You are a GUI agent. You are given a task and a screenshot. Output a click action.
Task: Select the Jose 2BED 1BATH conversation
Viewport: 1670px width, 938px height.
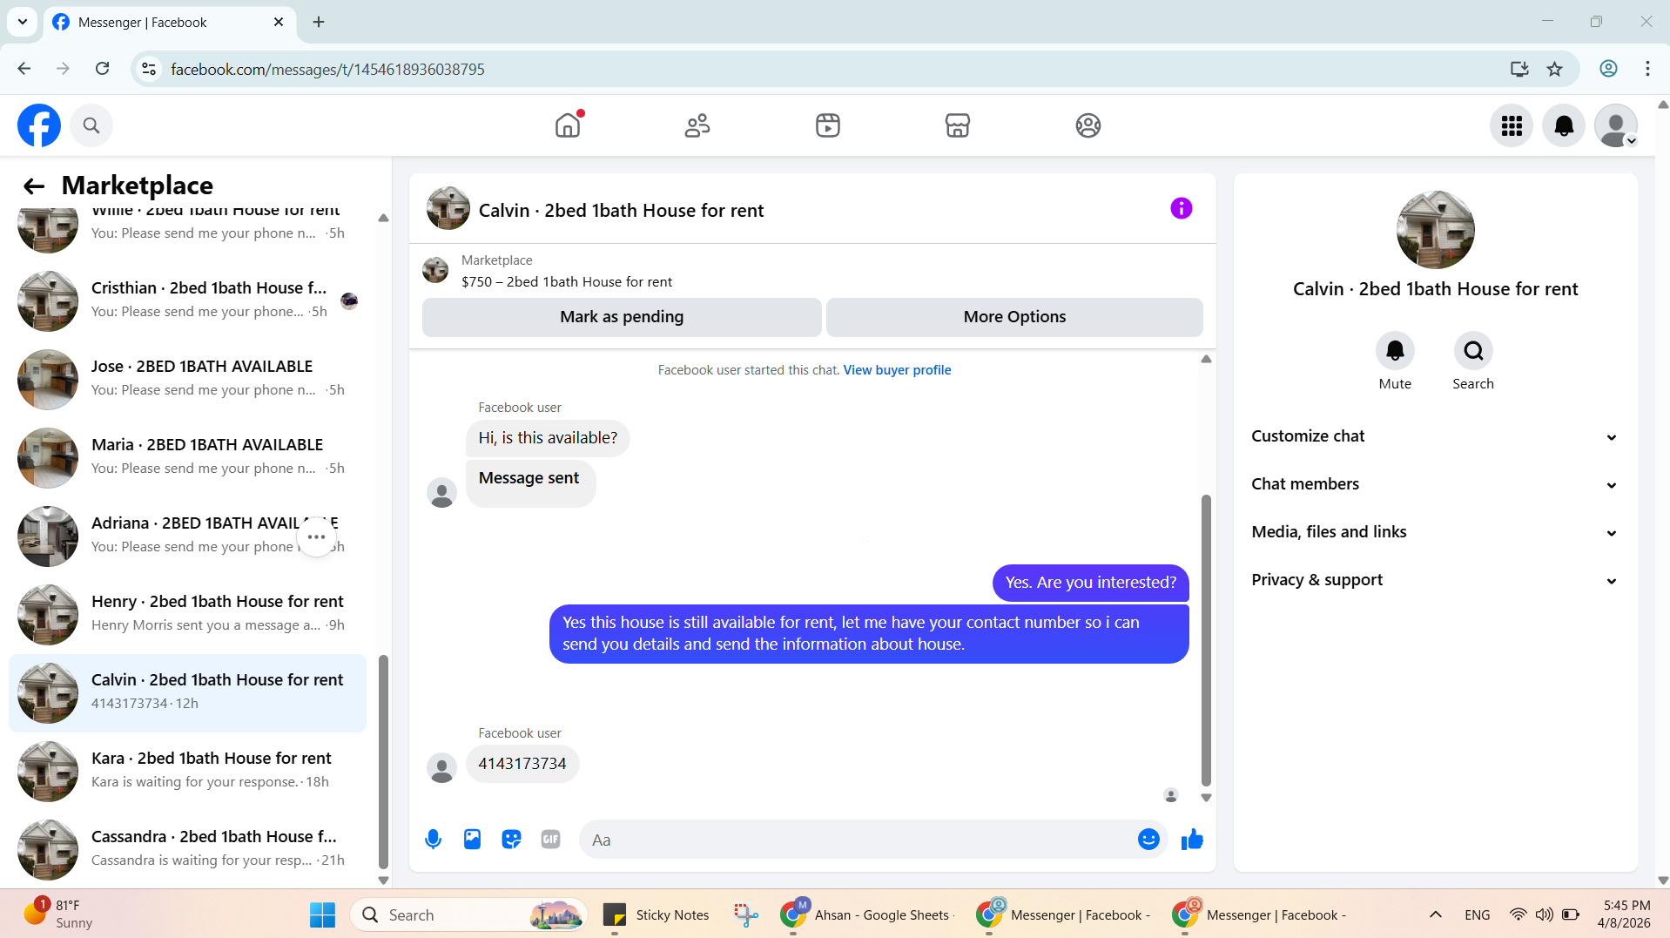(x=187, y=380)
